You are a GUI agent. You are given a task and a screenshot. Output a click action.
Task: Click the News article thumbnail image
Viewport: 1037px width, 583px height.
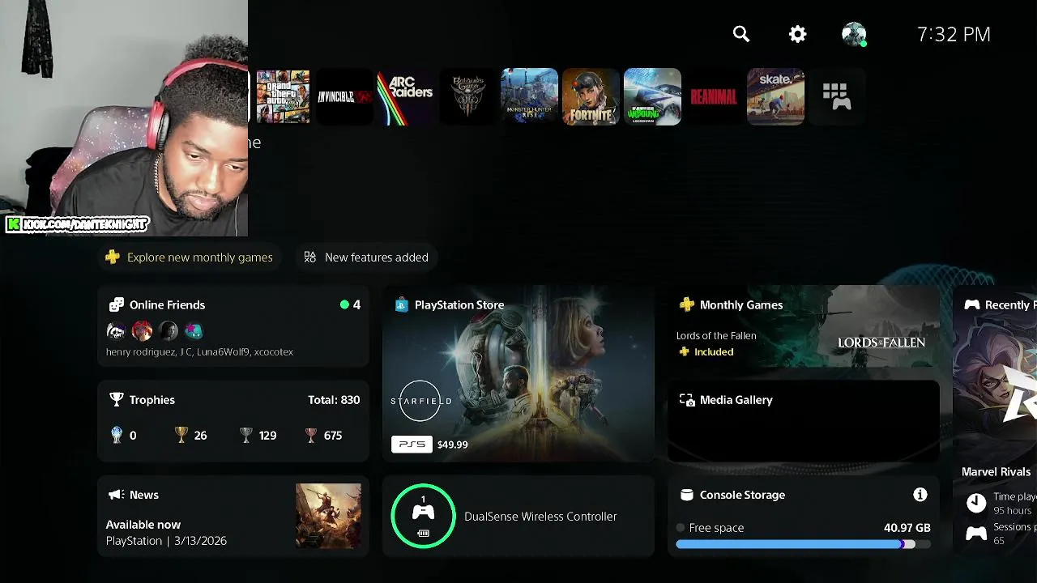pos(328,517)
